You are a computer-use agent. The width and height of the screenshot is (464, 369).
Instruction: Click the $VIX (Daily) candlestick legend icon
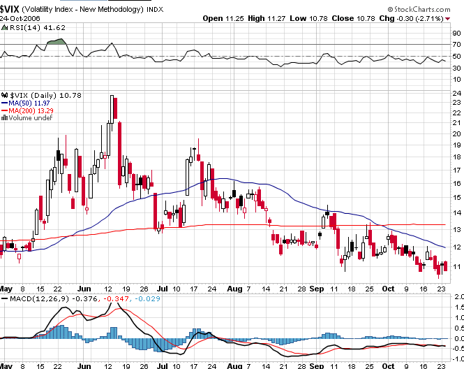pos(3,94)
